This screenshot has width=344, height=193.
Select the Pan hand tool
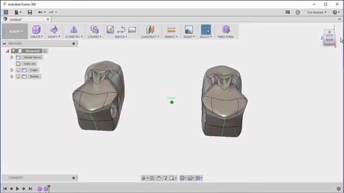(x=159, y=178)
